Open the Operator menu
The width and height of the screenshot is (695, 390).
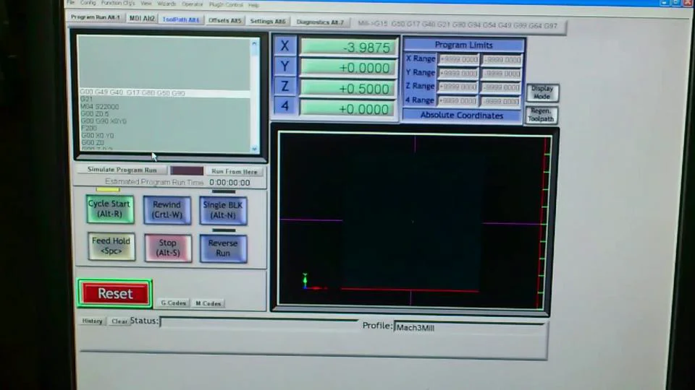192,4
